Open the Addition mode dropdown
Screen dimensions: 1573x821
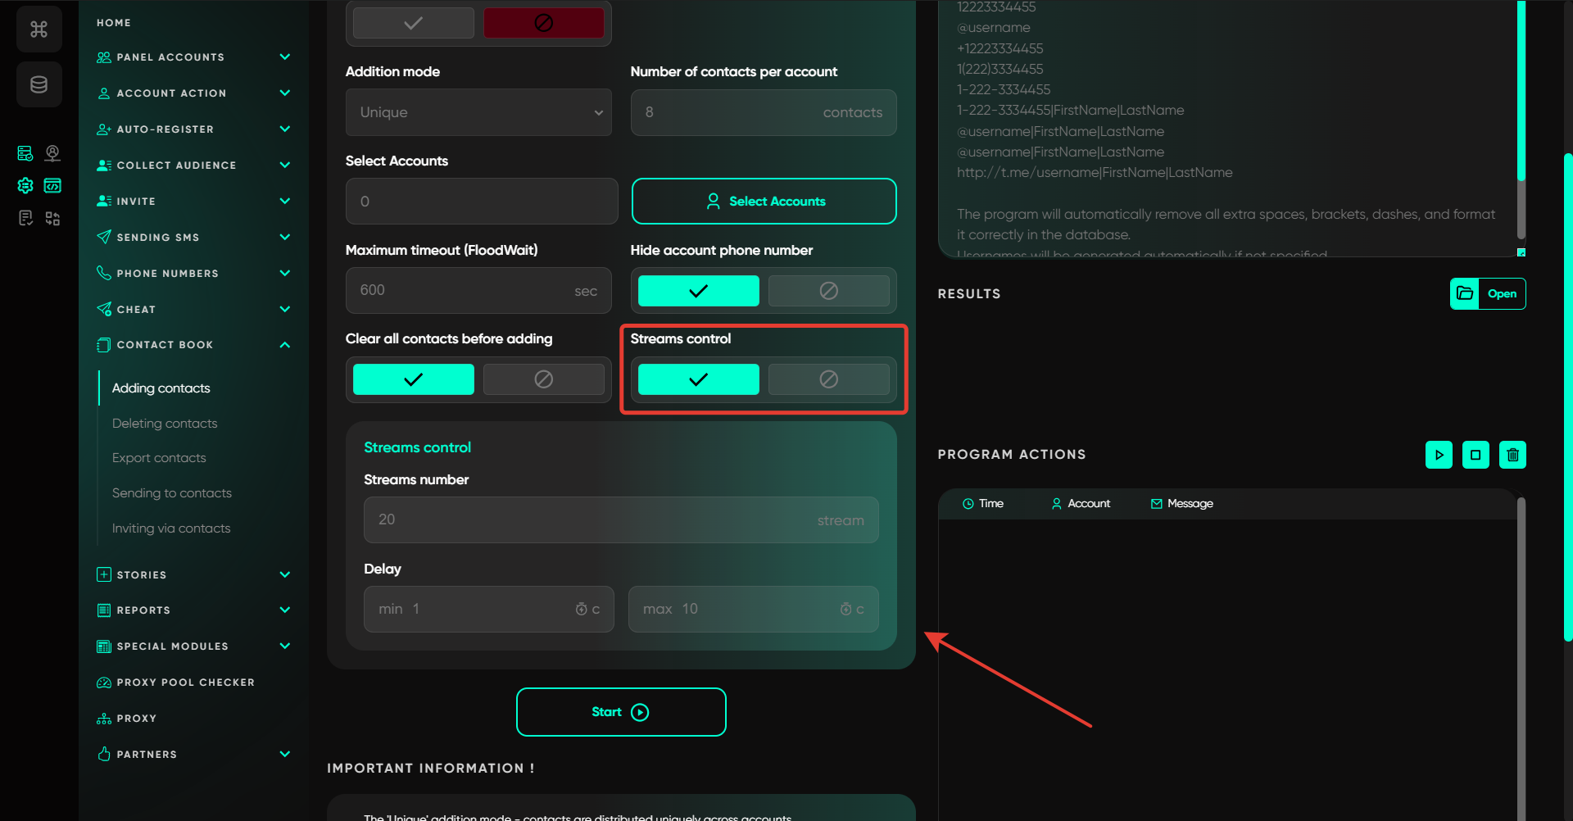pyautogui.click(x=478, y=112)
